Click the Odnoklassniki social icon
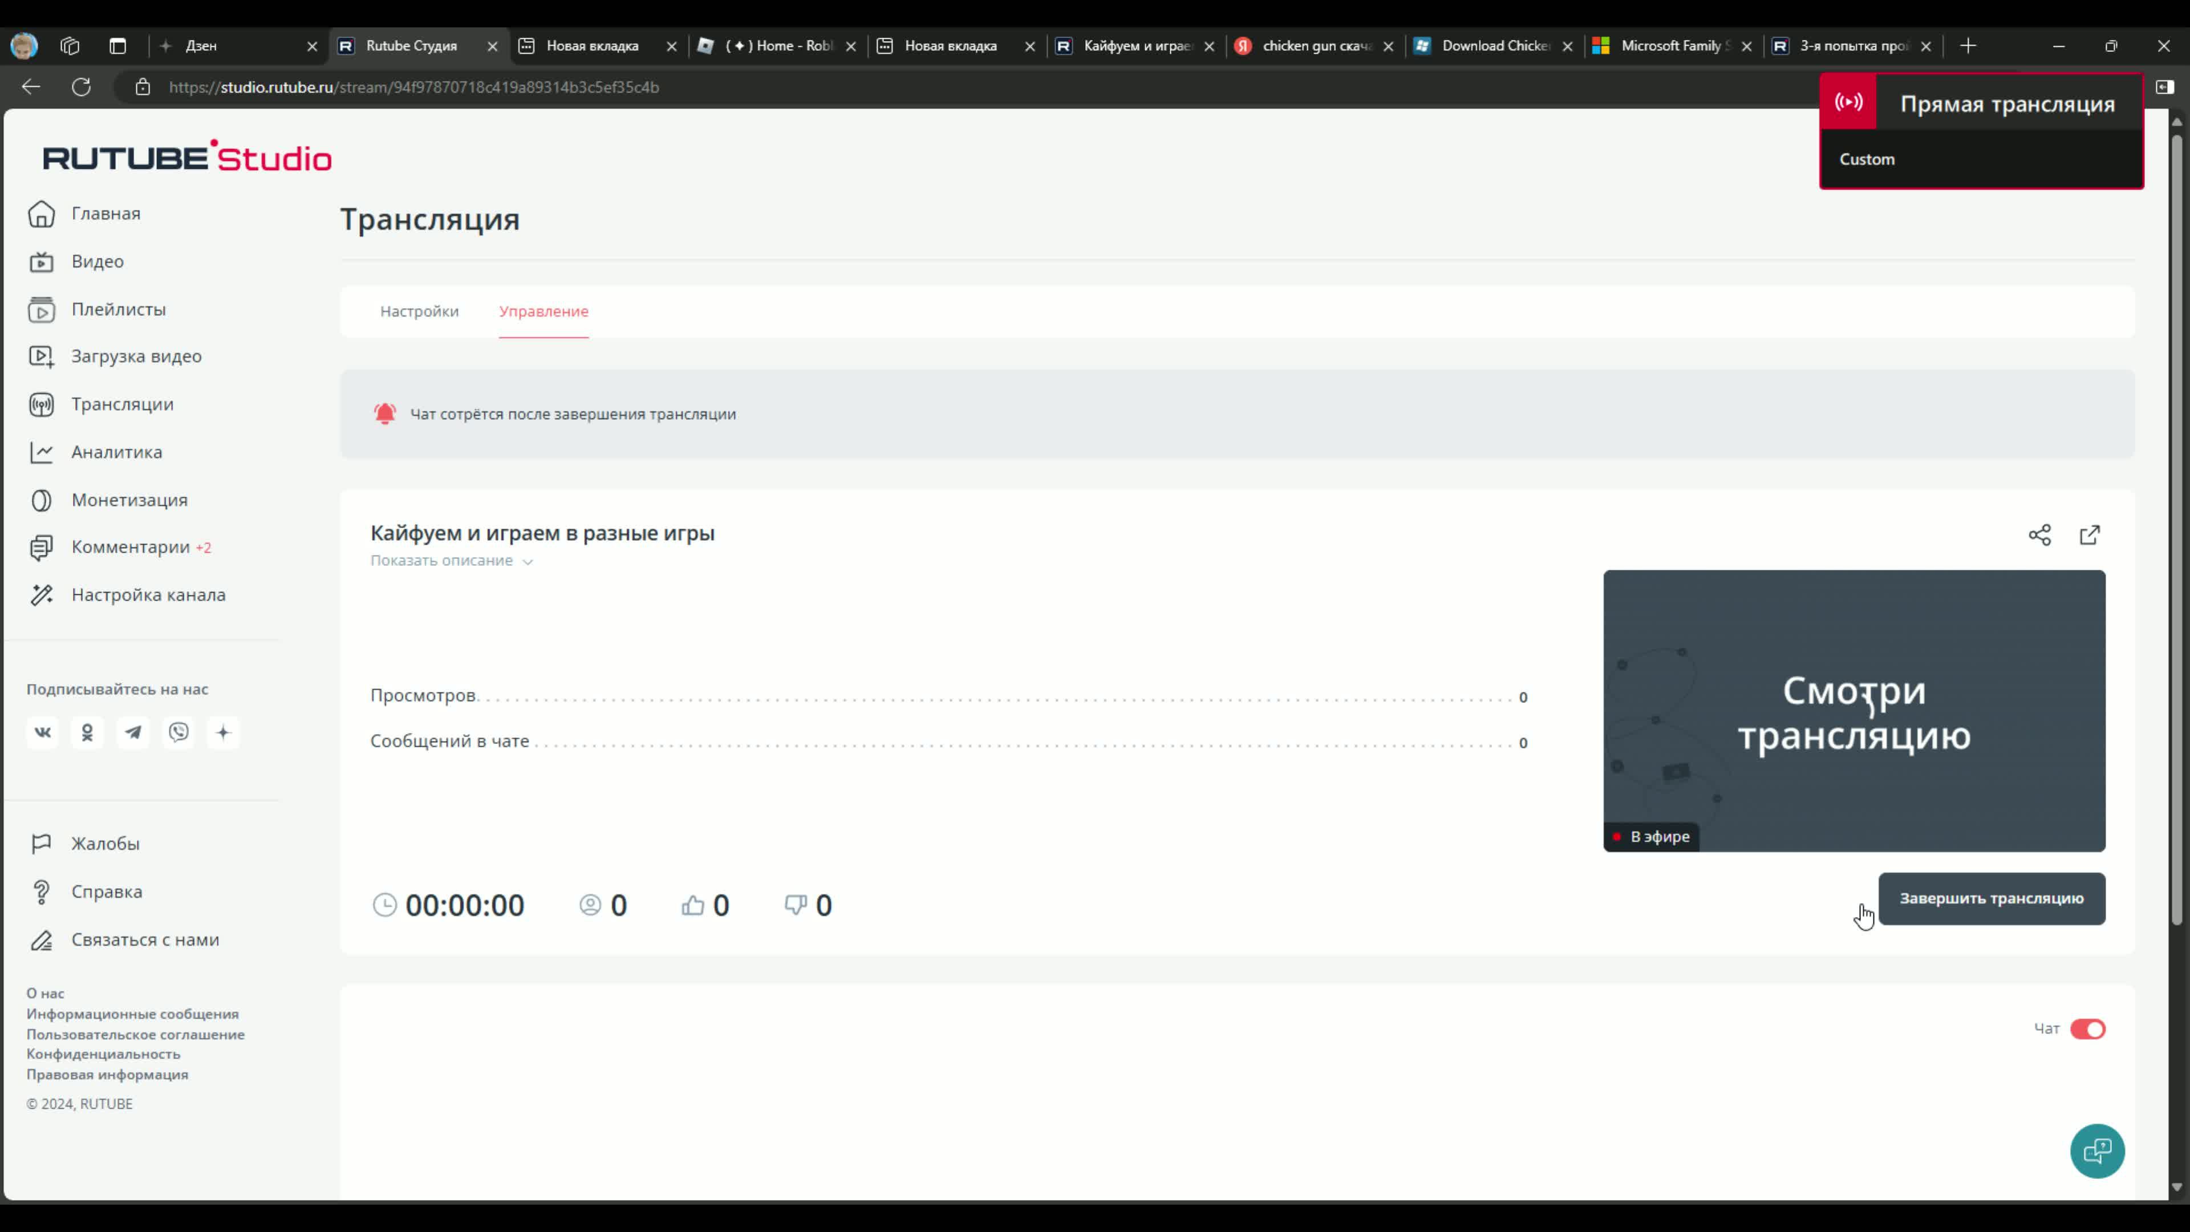 (88, 732)
